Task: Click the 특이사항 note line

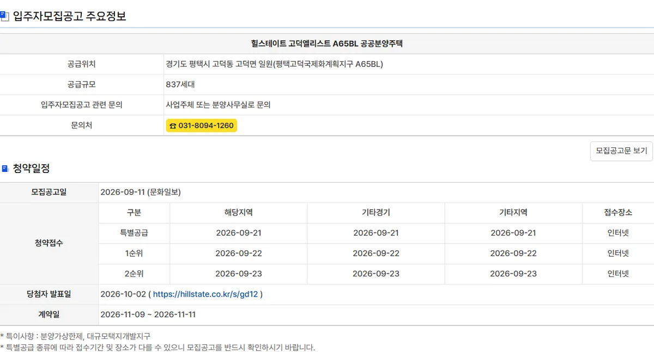Action: [x=75, y=336]
